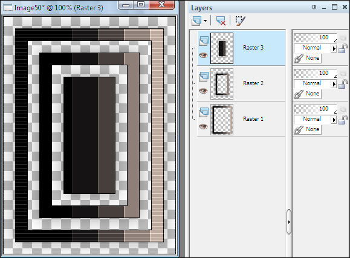Open the New Layer dropdown arrow

coord(205,21)
